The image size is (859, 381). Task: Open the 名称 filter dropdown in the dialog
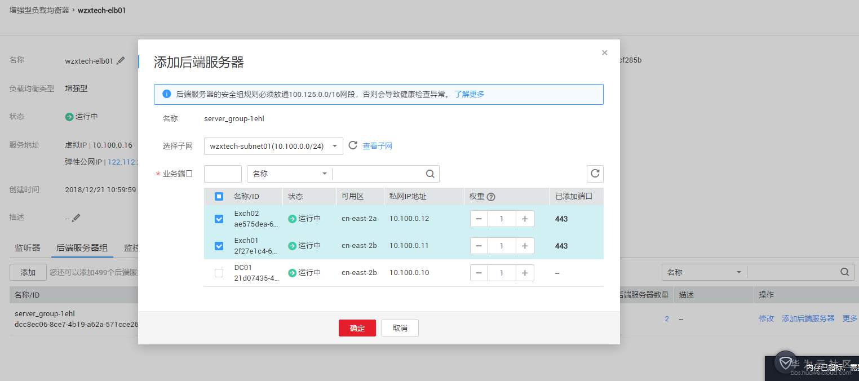(x=289, y=174)
